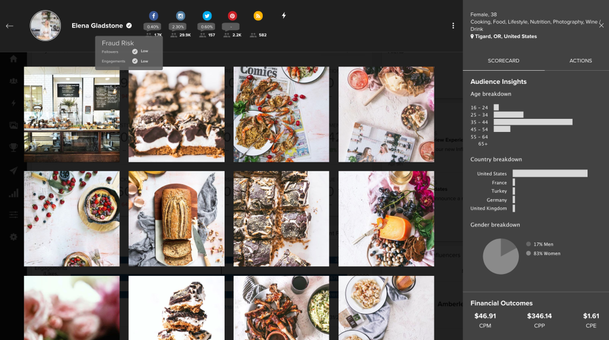Open the three-dot more options menu
This screenshot has height=340, width=609.
(x=453, y=26)
